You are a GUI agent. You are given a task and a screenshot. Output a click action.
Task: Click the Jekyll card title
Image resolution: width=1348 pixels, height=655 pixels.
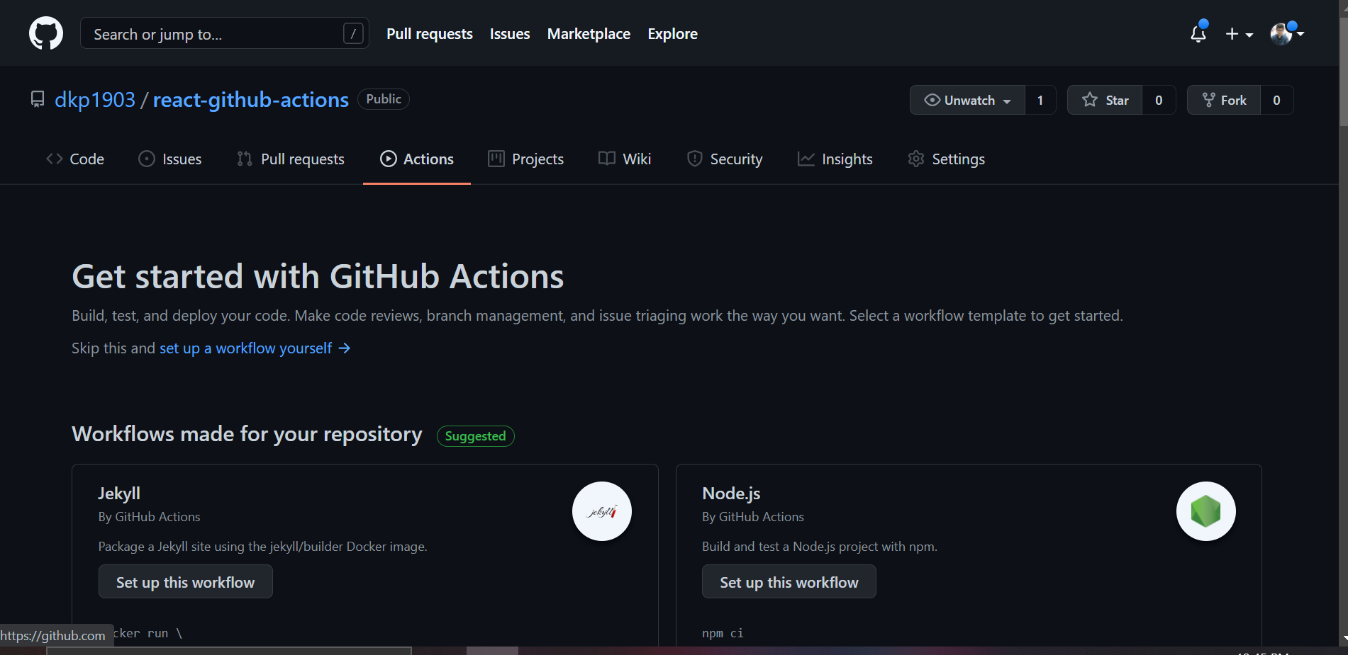(x=119, y=494)
